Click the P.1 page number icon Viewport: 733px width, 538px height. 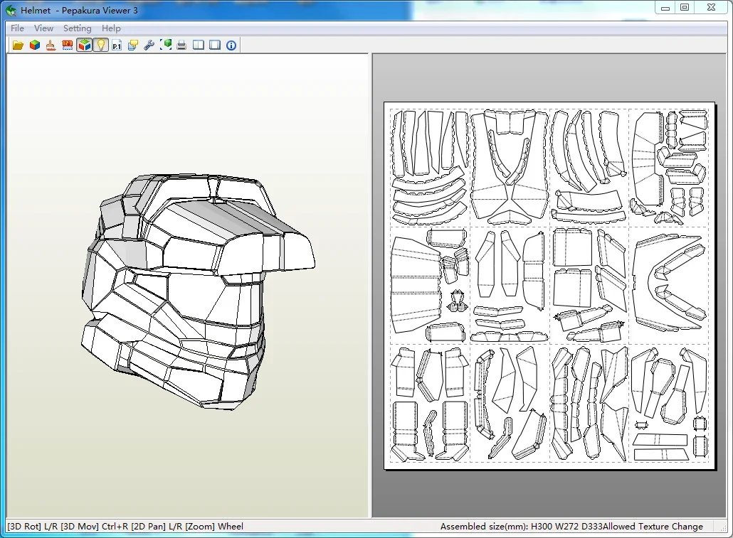click(x=117, y=45)
